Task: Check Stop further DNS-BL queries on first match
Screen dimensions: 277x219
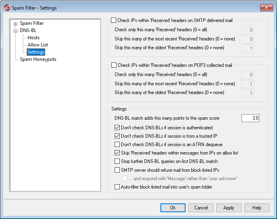Action: coord(117,161)
